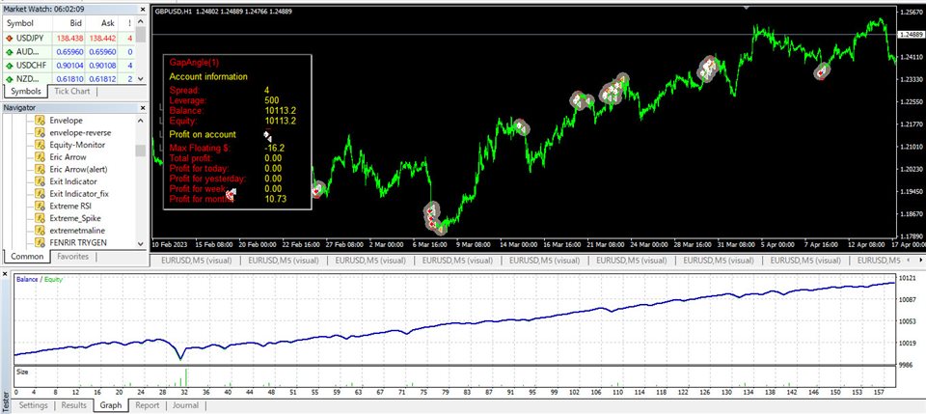The image size is (926, 414).
Task: Close the Navigator panel
Action: [x=142, y=108]
